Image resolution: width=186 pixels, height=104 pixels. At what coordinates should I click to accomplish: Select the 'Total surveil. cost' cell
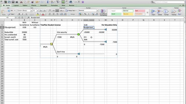click(x=12, y=40)
